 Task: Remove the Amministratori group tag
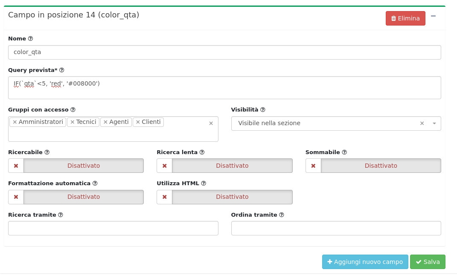pos(15,122)
